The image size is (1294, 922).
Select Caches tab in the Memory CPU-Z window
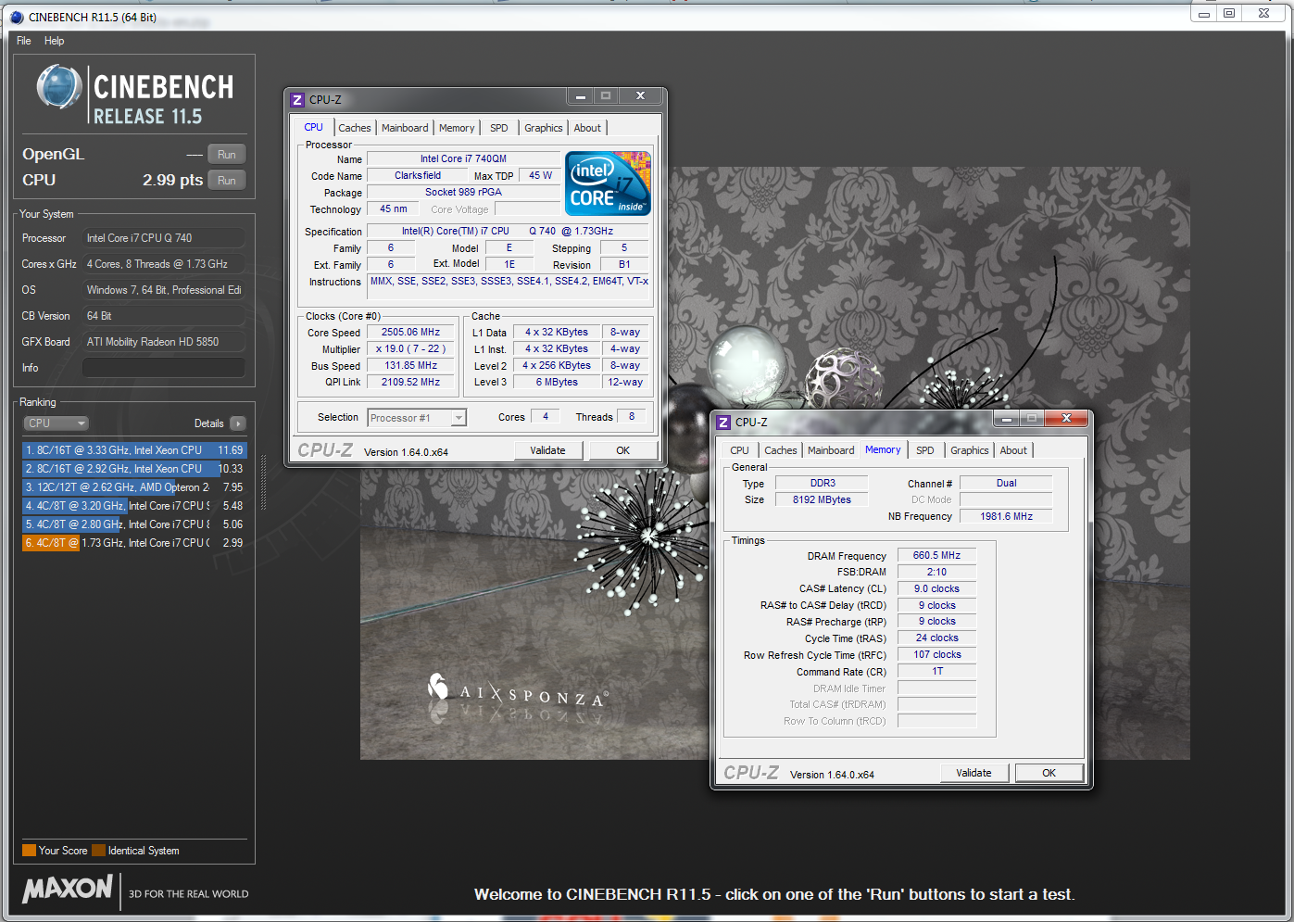click(x=781, y=450)
